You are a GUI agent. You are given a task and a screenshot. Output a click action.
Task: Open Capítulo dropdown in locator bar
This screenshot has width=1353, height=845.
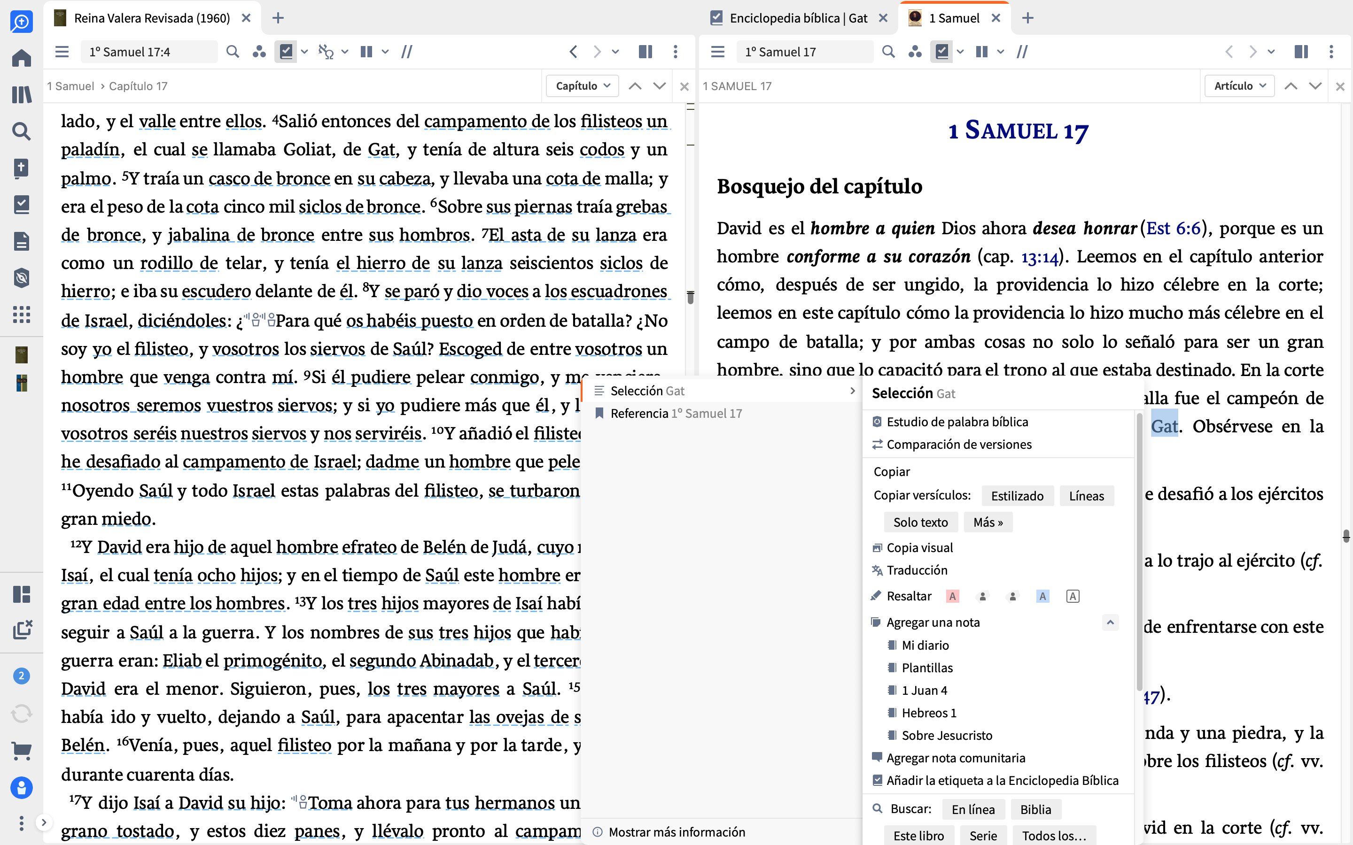pyautogui.click(x=582, y=86)
